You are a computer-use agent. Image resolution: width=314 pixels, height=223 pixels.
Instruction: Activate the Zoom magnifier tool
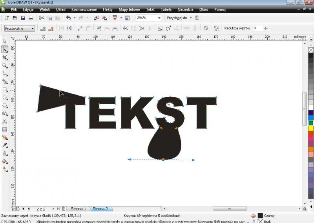[5, 65]
